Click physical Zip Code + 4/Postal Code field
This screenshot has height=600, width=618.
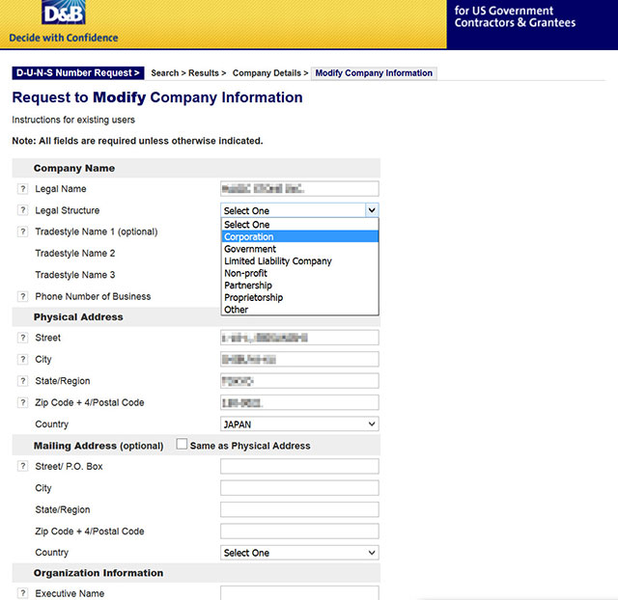tap(299, 402)
